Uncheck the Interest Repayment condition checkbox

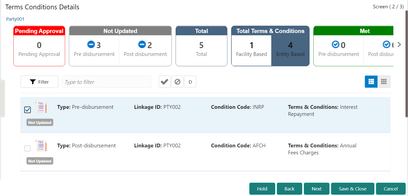click(28, 110)
